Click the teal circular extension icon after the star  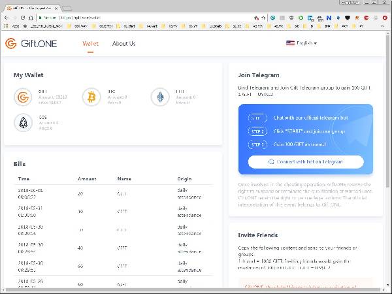(272, 18)
